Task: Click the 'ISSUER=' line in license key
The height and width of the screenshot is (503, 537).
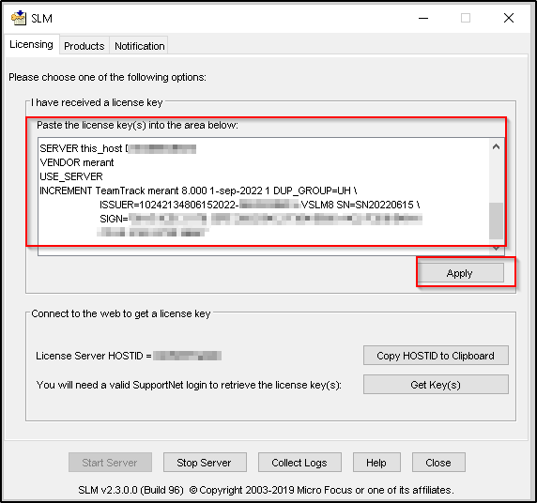Action: pos(260,205)
